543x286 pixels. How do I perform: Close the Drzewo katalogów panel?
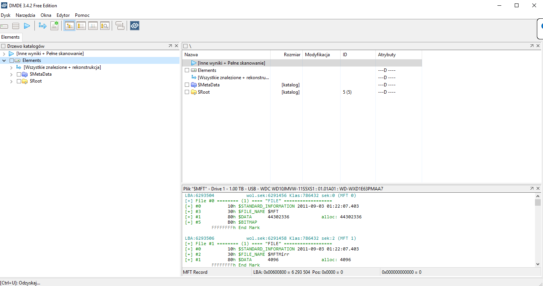pyautogui.click(x=176, y=46)
